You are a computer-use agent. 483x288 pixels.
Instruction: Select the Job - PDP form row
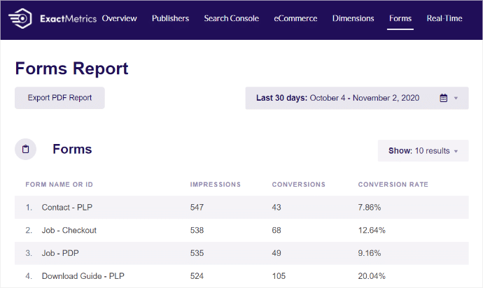241,253
